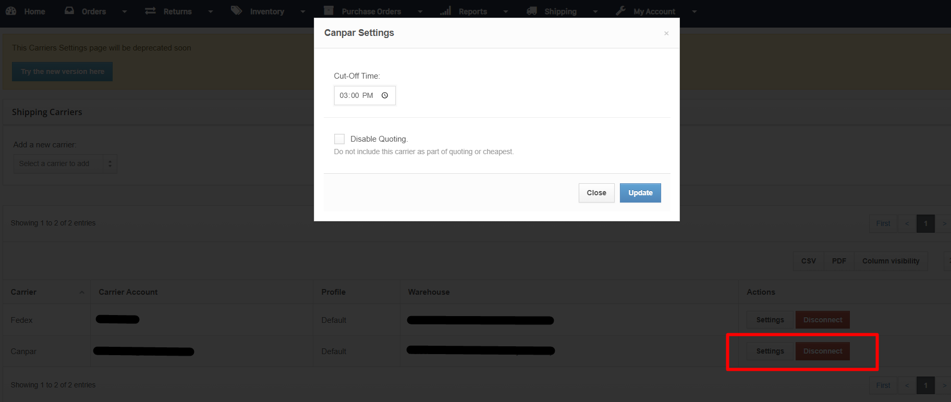Open the Select a carrier to add dropdown
The width and height of the screenshot is (951, 402).
pyautogui.click(x=65, y=164)
